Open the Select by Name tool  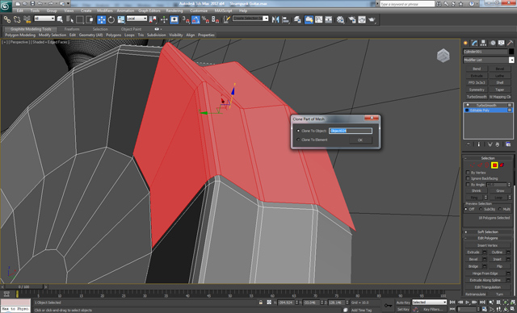(x=69, y=19)
